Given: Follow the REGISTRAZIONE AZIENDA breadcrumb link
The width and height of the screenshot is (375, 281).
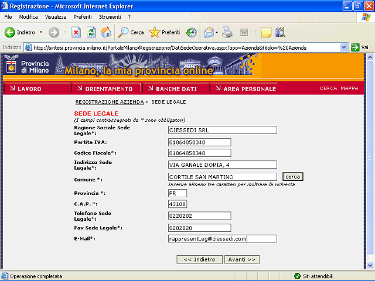Looking at the screenshot, I should pyautogui.click(x=110, y=102).
